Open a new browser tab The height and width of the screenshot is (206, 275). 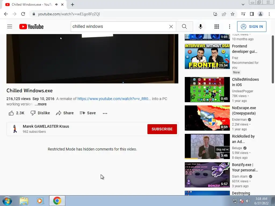click(73, 5)
